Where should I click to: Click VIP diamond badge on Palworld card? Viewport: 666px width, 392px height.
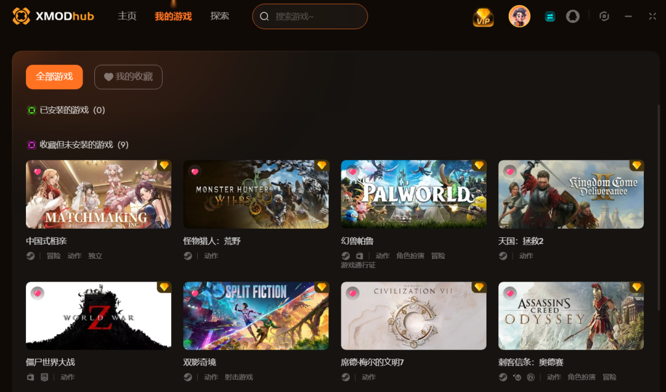479,165
